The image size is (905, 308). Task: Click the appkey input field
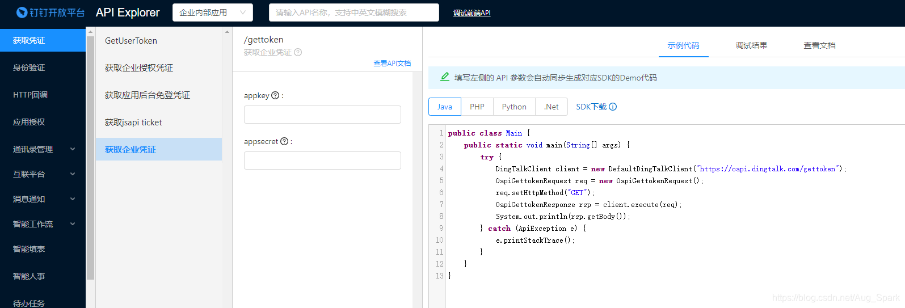click(x=322, y=115)
